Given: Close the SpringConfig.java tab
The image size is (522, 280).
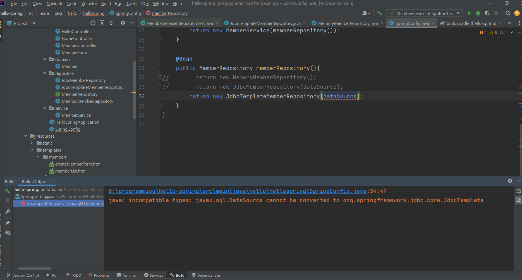Looking at the screenshot, I should click(433, 23).
